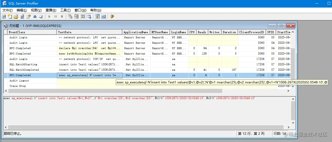Screen dimensions: 332x142
Task: Click the '第 12 行, 第 2 列' status bar entry
Action: pos(251,133)
